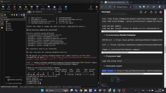Open the Sessions star button in toolbar
This screenshot has height=93, width=166.
26,7
